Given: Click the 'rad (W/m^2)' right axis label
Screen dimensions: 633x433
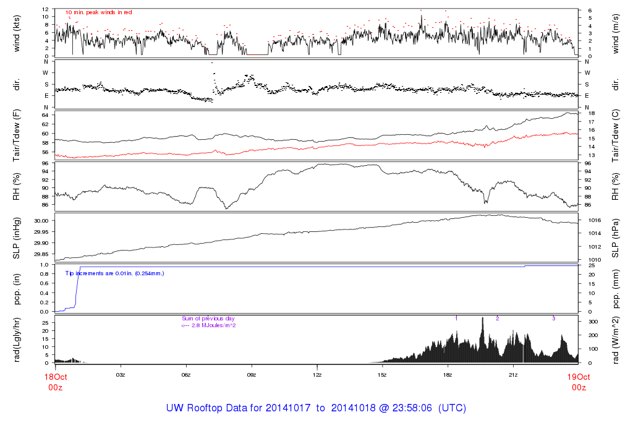Looking at the screenshot, I should click(616, 338).
